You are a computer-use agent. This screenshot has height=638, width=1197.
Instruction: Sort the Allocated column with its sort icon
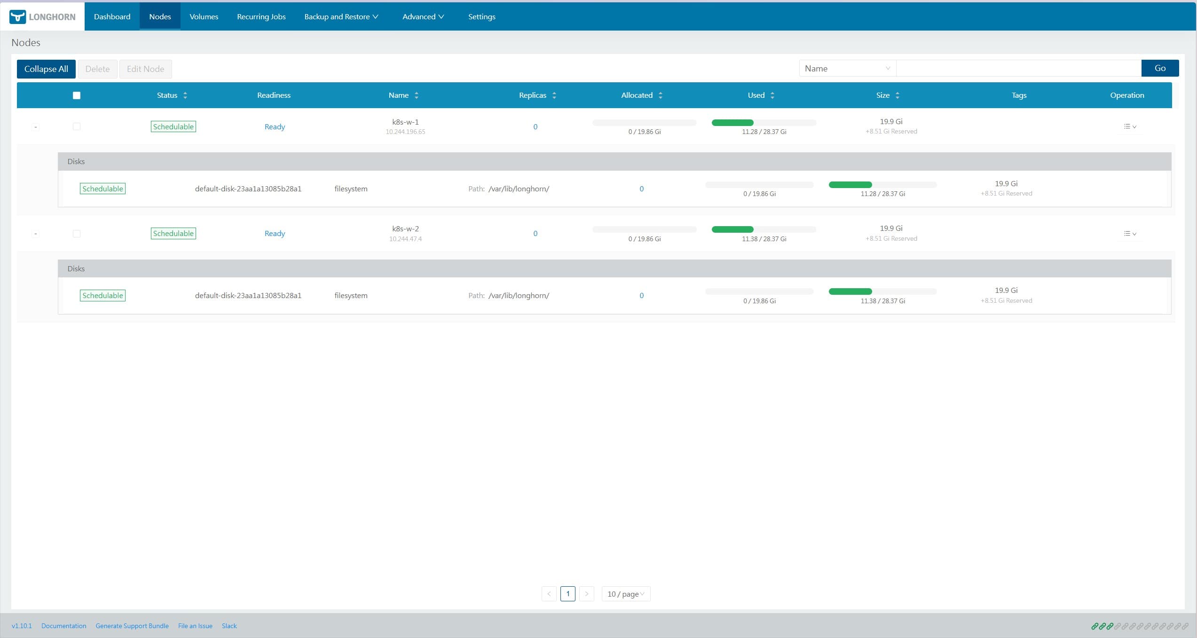pos(661,95)
